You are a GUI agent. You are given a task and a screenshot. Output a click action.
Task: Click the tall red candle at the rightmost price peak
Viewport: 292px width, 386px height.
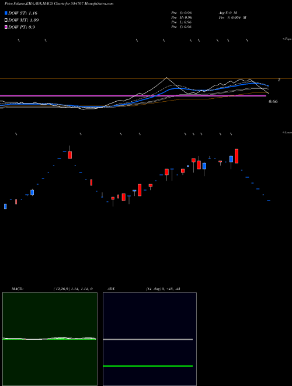[x=237, y=156]
